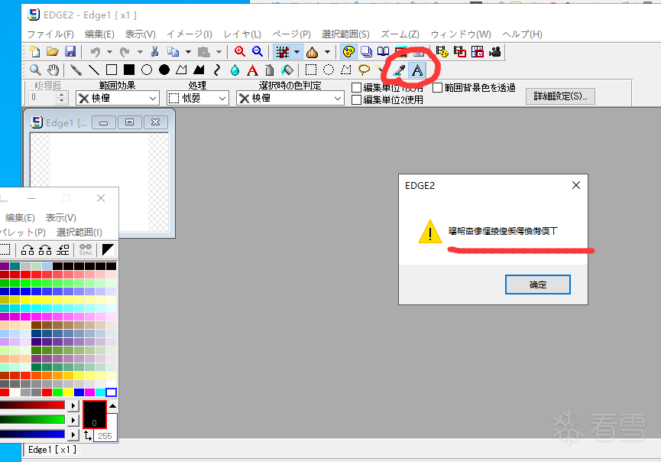Screen dimensions: 661x462
Task: Select the red letter A text tool
Action: coord(252,70)
